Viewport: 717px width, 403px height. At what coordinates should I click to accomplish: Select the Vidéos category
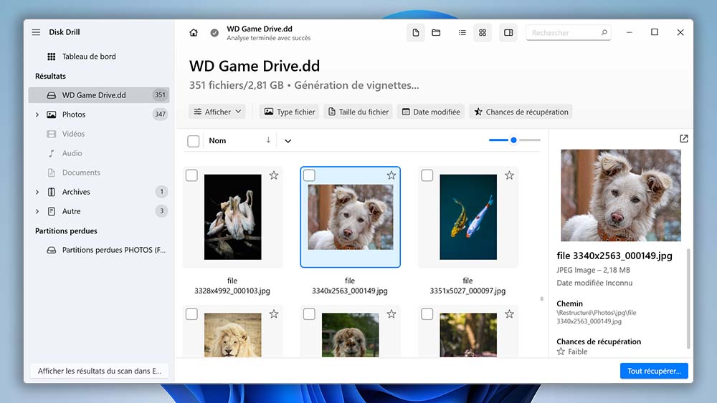[x=99, y=134]
